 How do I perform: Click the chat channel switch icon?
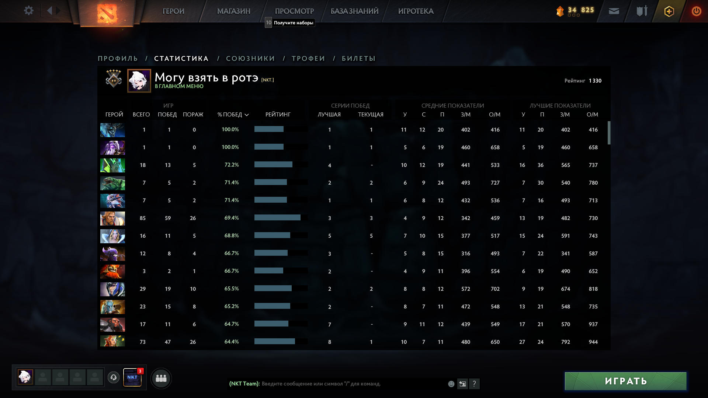(x=462, y=384)
